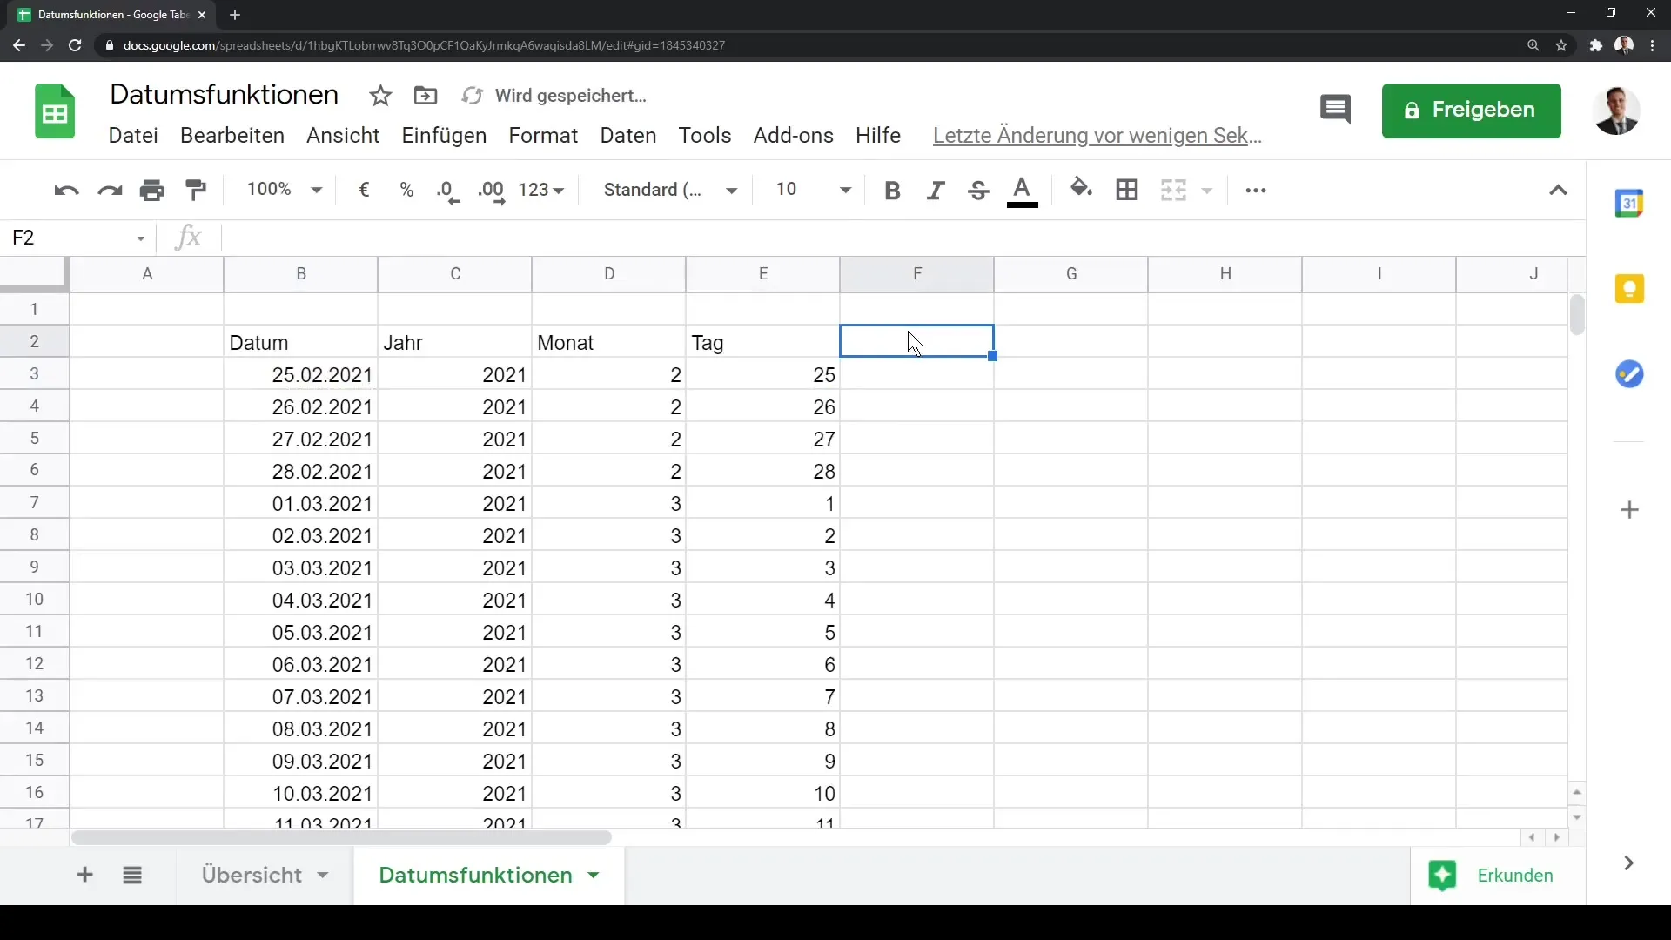Image resolution: width=1671 pixels, height=940 pixels.
Task: Select column B header
Action: pos(301,274)
